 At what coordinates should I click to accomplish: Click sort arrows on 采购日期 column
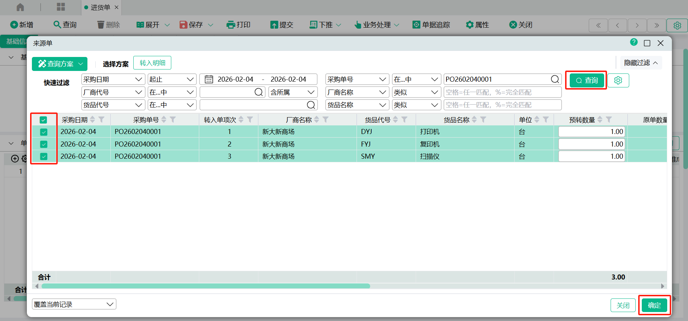coord(93,120)
